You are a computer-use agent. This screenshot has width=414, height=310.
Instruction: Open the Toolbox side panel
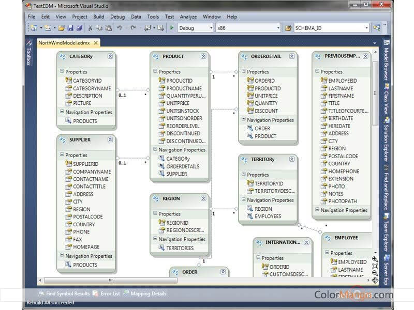tap(29, 53)
